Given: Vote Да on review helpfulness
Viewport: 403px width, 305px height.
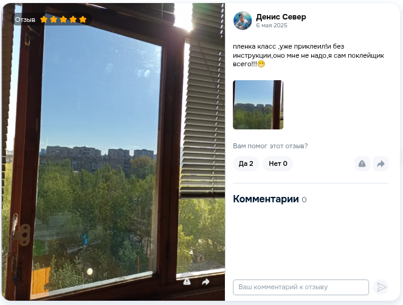Looking at the screenshot, I should coord(246,163).
